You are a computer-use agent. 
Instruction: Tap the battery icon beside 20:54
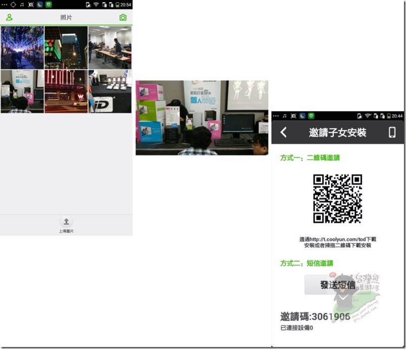click(x=117, y=5)
